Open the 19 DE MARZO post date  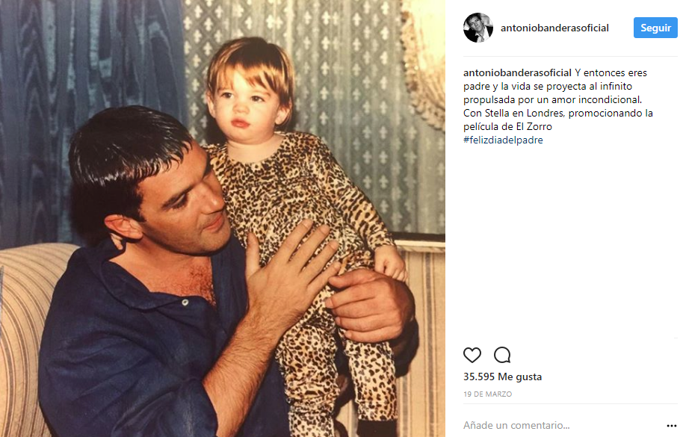click(487, 394)
